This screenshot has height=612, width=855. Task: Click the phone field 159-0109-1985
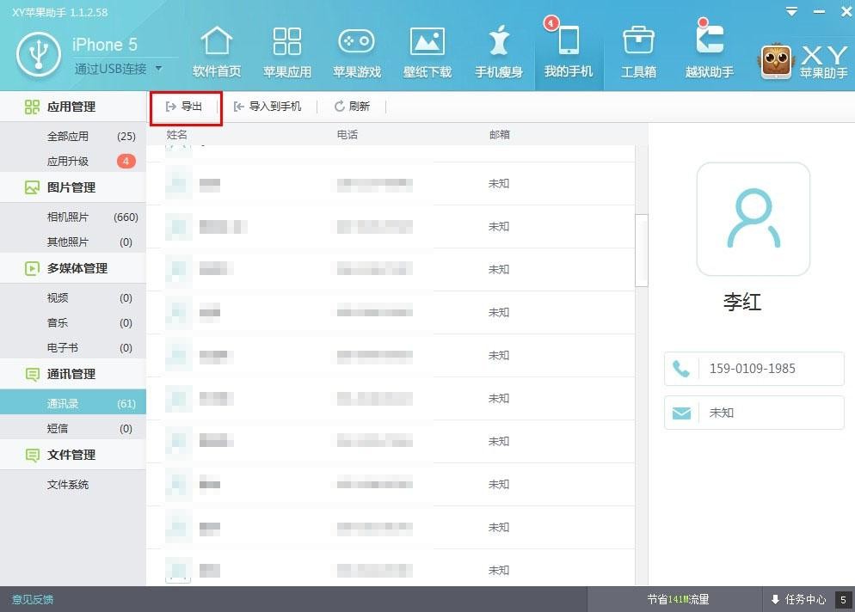coord(754,369)
